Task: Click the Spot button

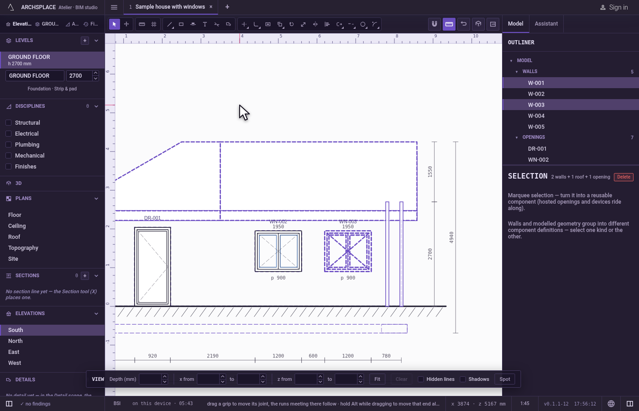Action: (x=505, y=379)
